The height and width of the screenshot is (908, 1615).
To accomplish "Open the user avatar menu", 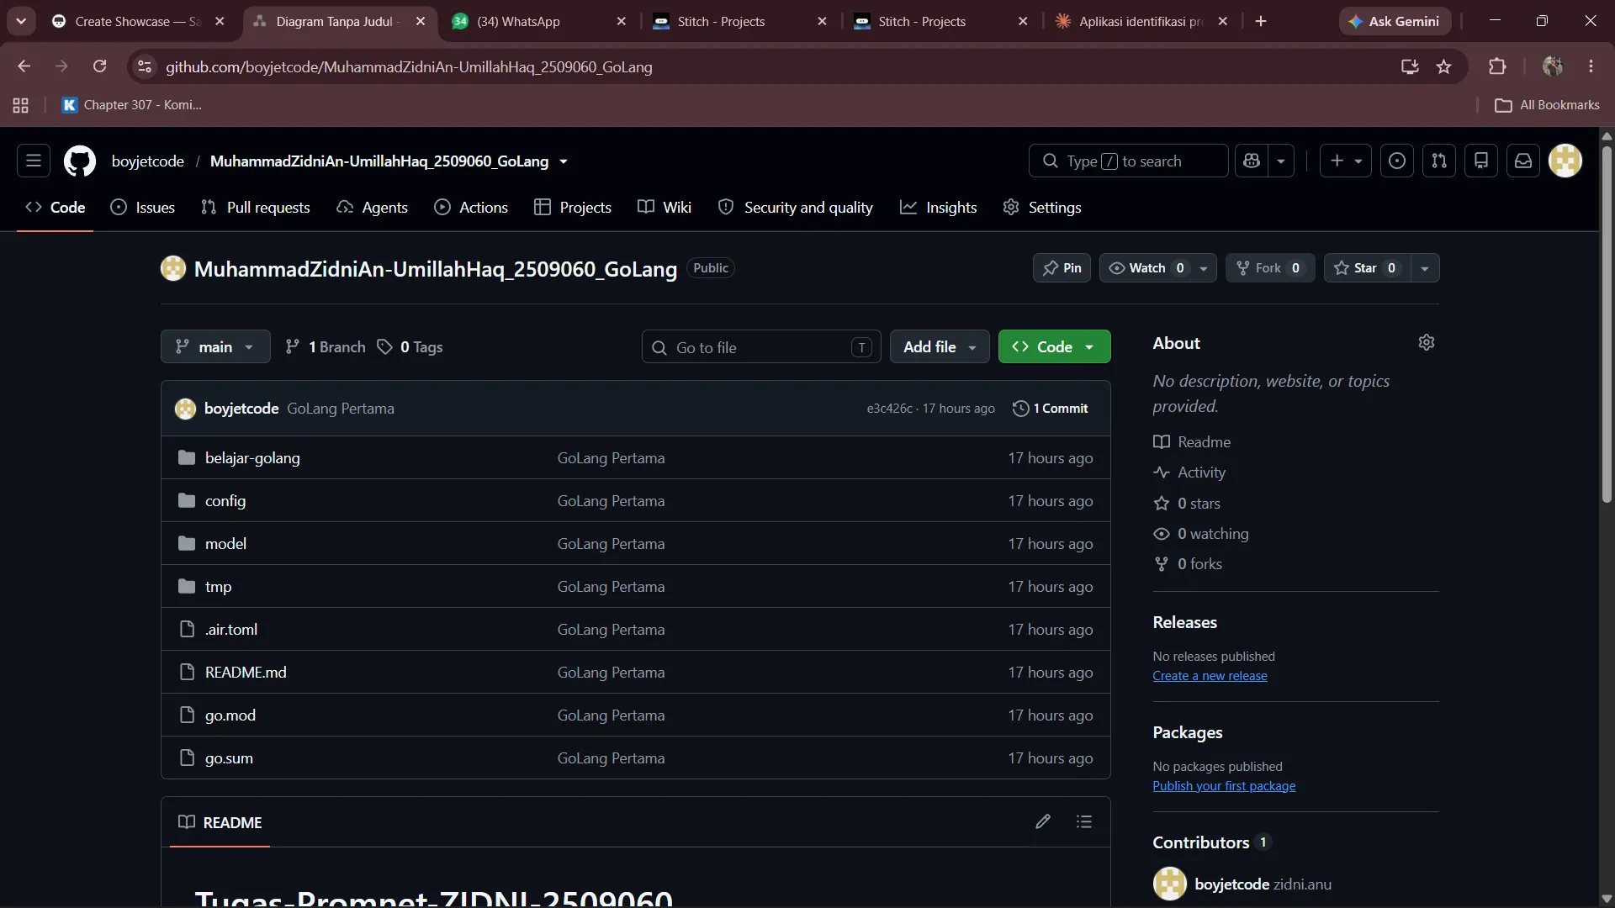I will click(1565, 161).
